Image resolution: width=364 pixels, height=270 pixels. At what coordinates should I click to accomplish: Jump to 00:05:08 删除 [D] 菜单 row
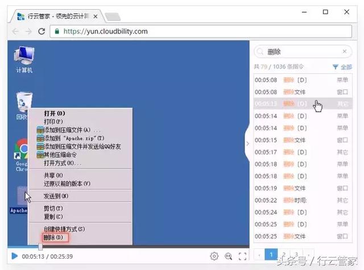click(303, 80)
